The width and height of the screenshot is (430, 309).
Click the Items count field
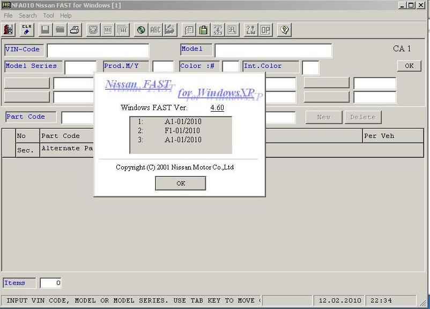51,283
